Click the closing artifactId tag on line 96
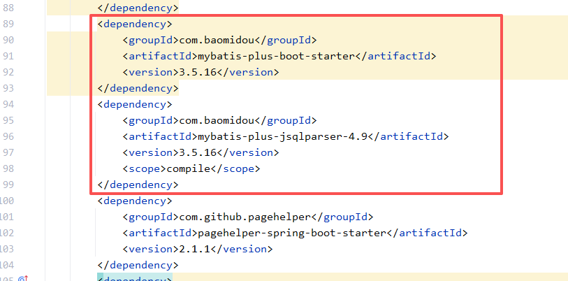The width and height of the screenshot is (568, 281). 408,137
